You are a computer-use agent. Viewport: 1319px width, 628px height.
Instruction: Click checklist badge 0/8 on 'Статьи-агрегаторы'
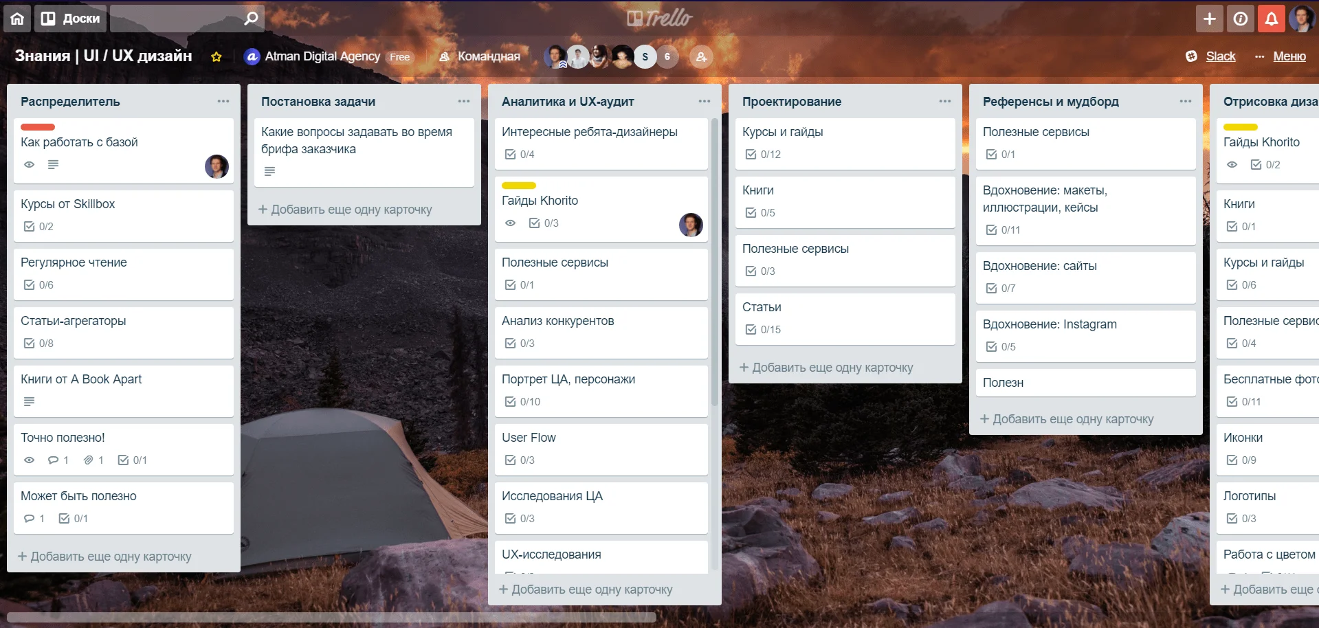(x=38, y=343)
